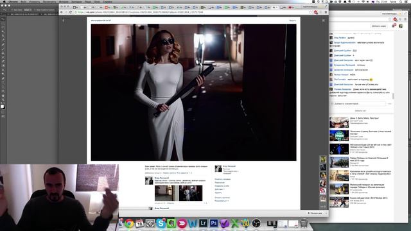
Task: Open the large photo of woman with bat
Action: (194, 92)
